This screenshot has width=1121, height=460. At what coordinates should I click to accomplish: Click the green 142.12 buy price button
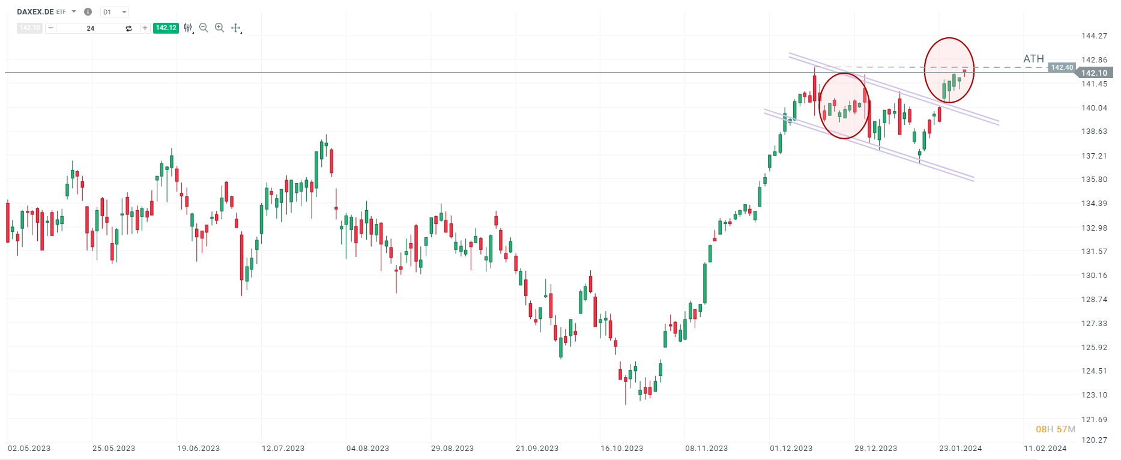[166, 28]
